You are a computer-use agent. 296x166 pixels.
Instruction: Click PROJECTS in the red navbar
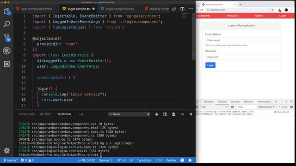[233, 16]
